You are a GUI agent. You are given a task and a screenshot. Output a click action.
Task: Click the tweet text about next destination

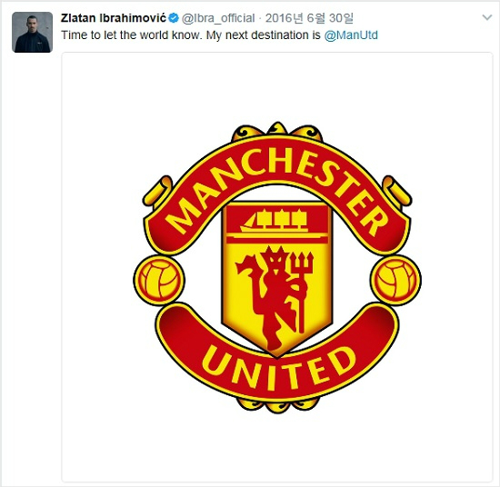point(190,35)
